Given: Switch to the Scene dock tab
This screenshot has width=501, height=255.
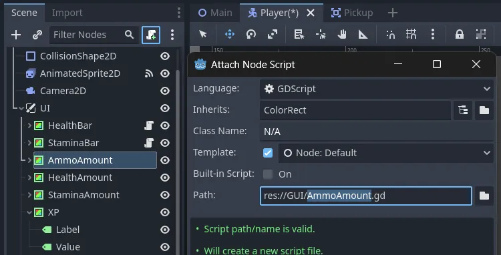Looking at the screenshot, I should (x=24, y=13).
